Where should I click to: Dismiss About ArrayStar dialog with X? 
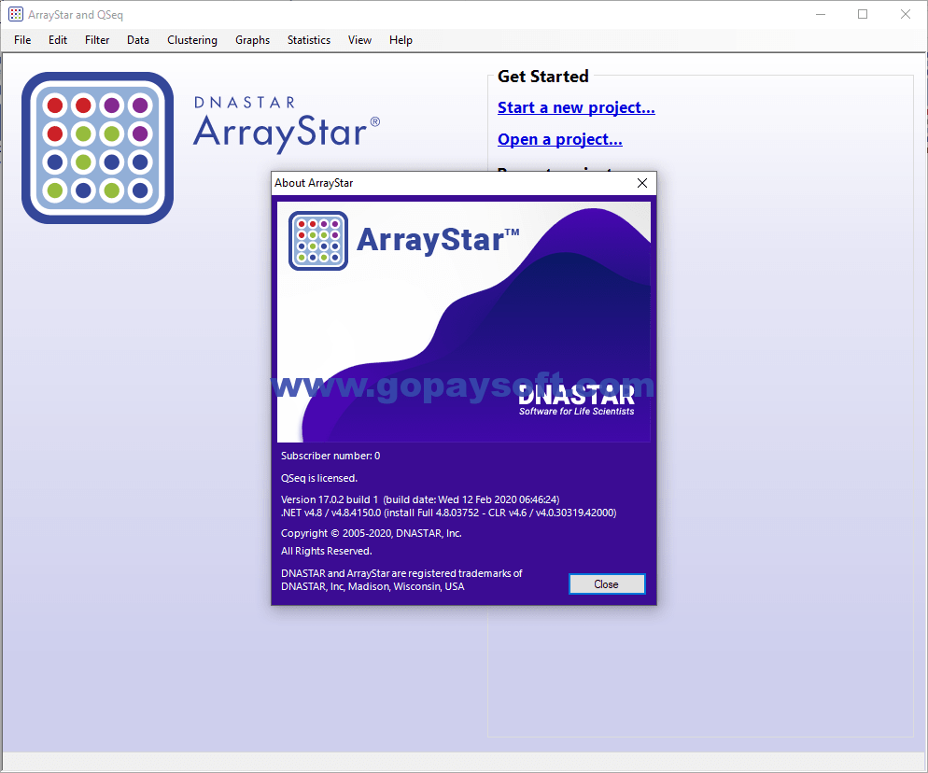[x=642, y=183]
